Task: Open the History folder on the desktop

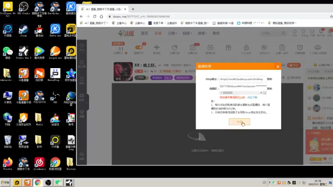Action: coord(71,164)
